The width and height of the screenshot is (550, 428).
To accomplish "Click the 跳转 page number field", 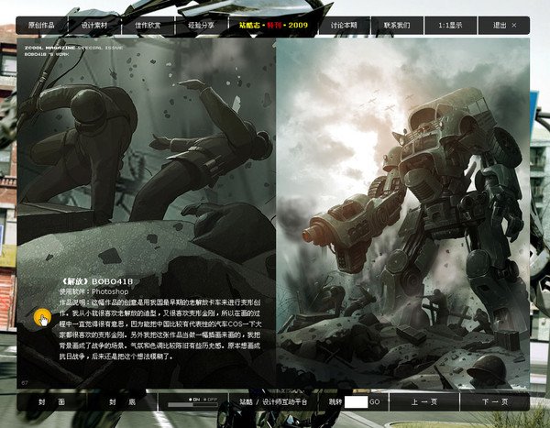I will point(356,402).
